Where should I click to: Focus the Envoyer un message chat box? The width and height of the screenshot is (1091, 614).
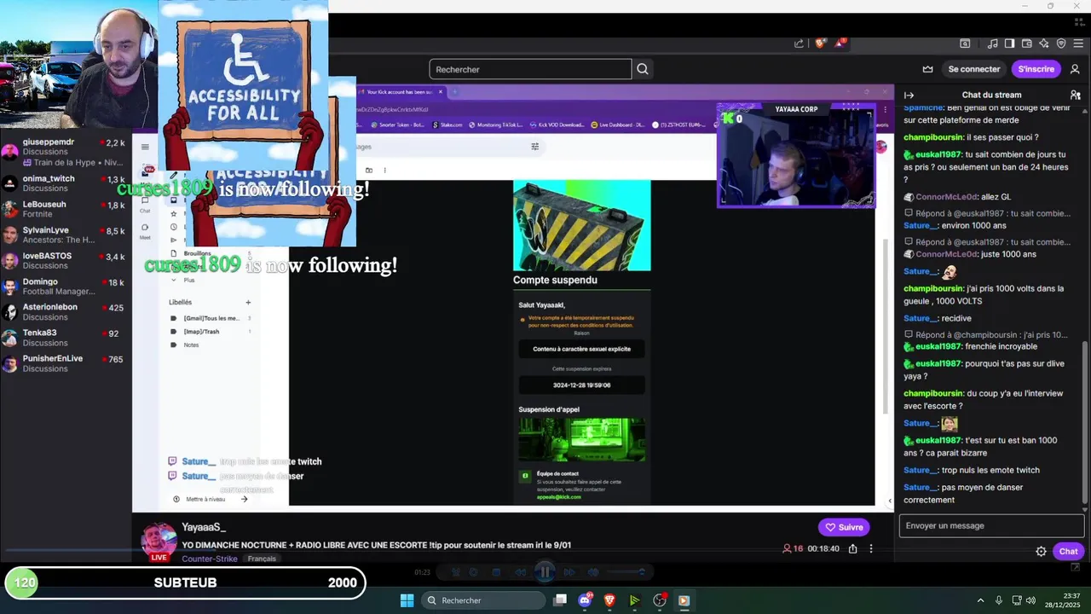[991, 525]
